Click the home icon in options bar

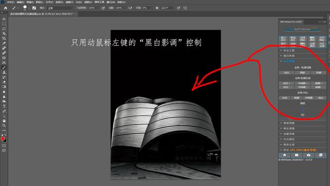pyautogui.click(x=6, y=8)
